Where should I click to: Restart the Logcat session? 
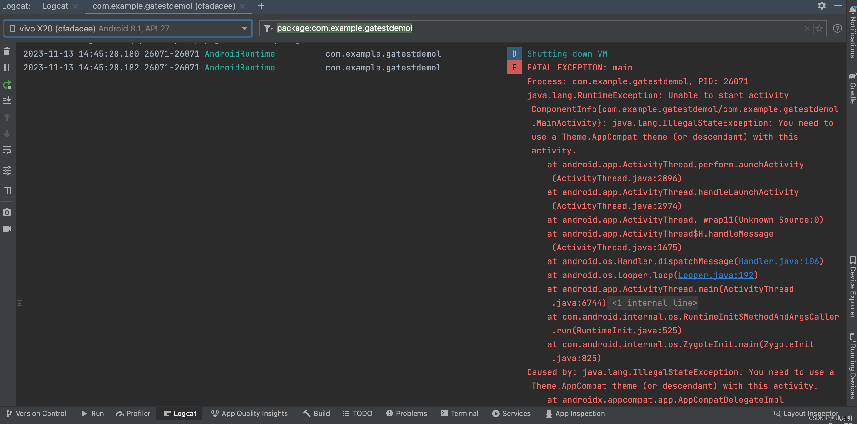tap(7, 85)
